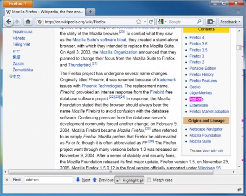This screenshot has height=196, width=246.
Task: Run the search with the magnifier icon
Action: tap(199, 22)
